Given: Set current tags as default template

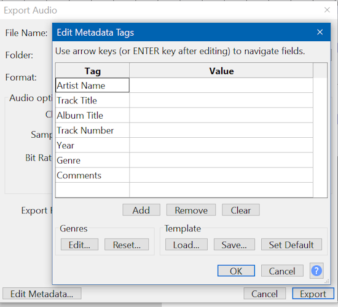Looking at the screenshot, I should (291, 244).
